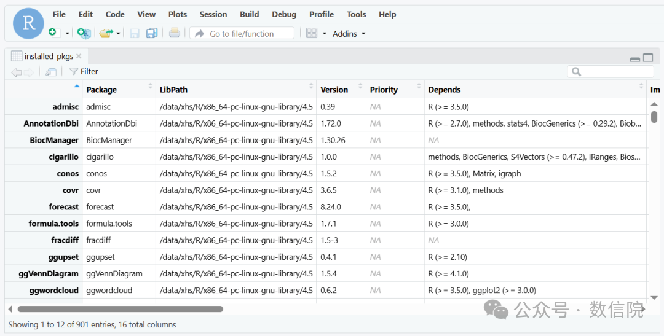Maximize the source pane
This screenshot has width=664, height=336.
(648, 58)
